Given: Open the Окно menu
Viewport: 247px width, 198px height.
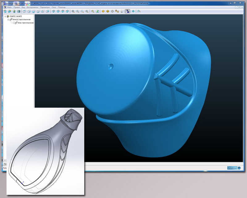Looking at the screenshot, I should pyautogui.click(x=54, y=7).
